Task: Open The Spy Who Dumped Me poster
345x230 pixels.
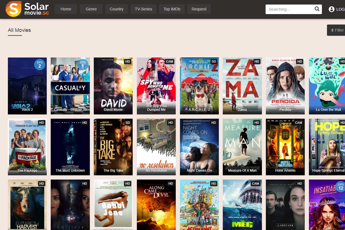Action: 156,86
